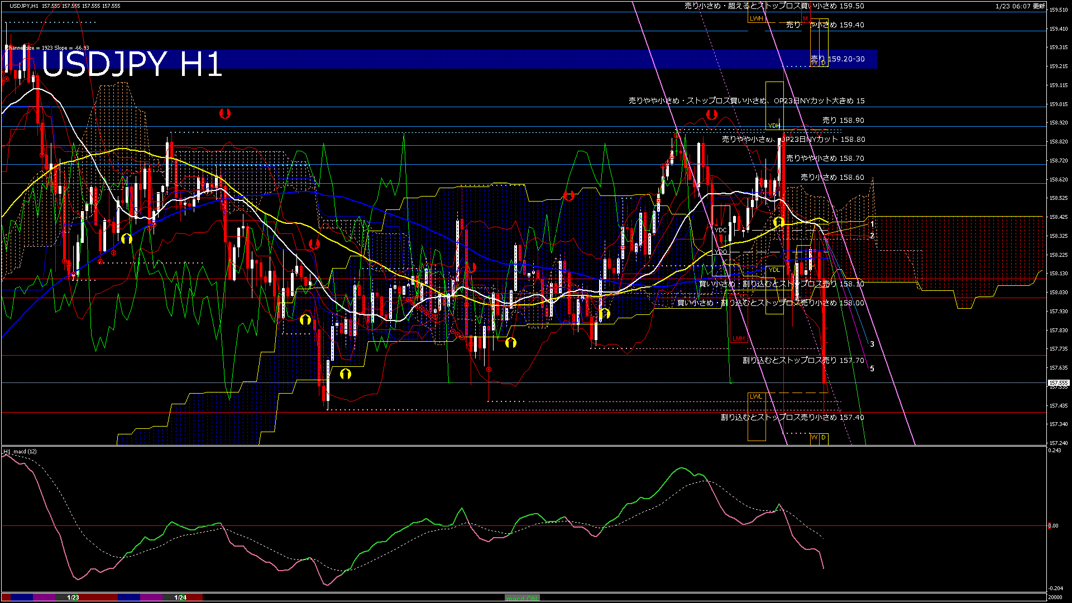Click the YDH yesterday-high label
Viewport: 1072px width, 603px height.
(773, 127)
